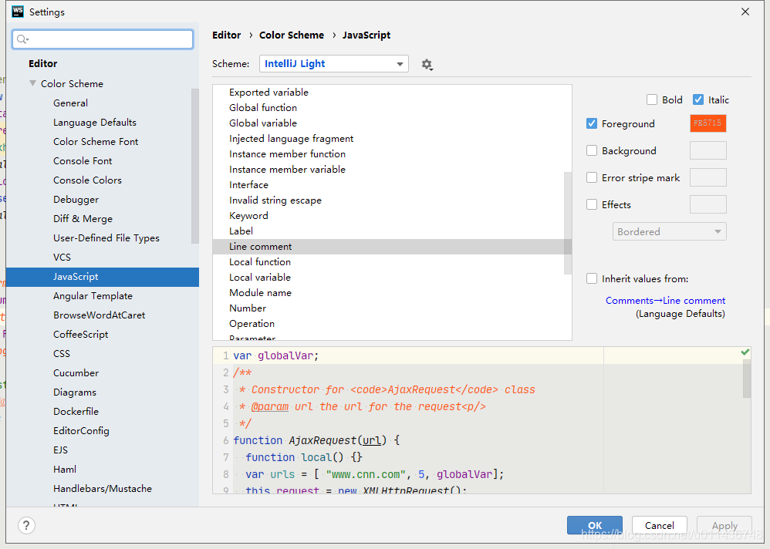Click the WebStorm logo icon in title bar
The width and height of the screenshot is (770, 549).
pyautogui.click(x=18, y=12)
